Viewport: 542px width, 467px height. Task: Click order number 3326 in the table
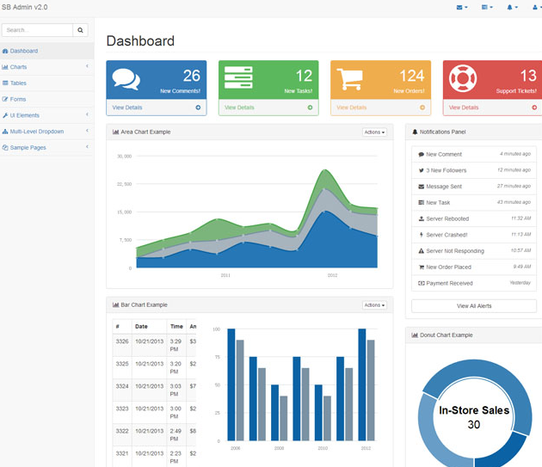pyautogui.click(x=122, y=341)
